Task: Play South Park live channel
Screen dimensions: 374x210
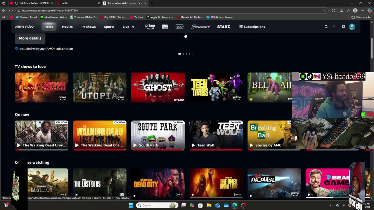Action: [x=158, y=135]
